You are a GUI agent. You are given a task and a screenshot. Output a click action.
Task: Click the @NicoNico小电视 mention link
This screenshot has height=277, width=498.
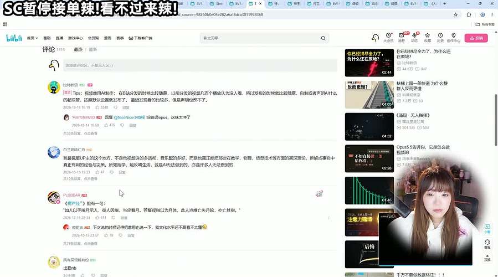[129, 117]
